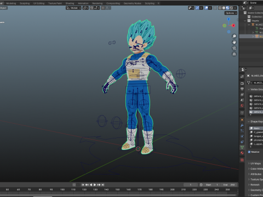Click the zoom view magnifier icon

[x=234, y=36]
